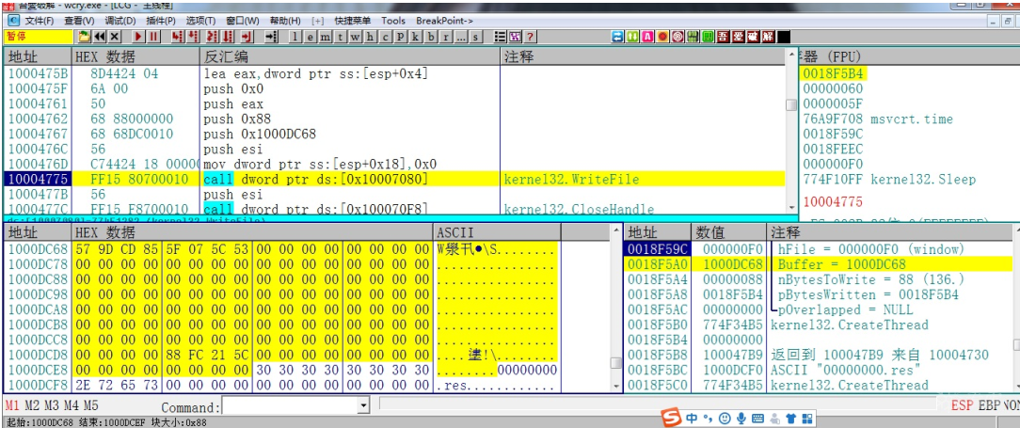
Task: Open the 选项(T) menu
Action: 200,21
